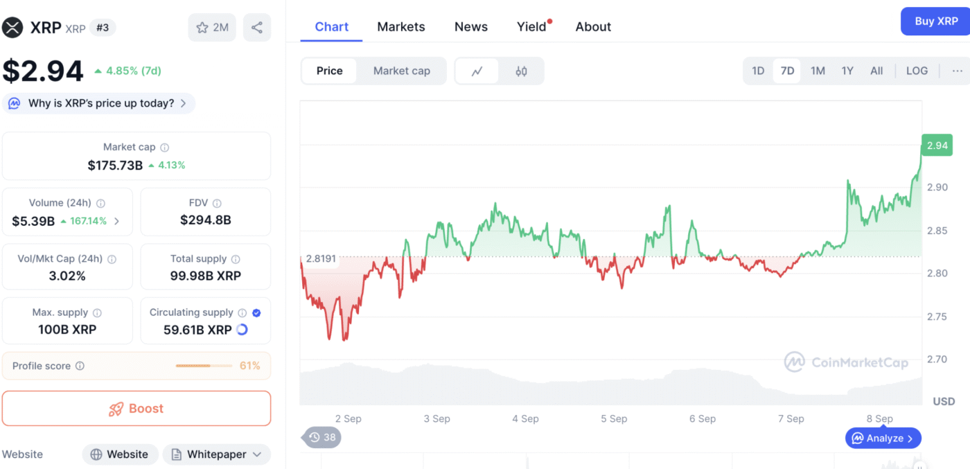The width and height of the screenshot is (970, 469).
Task: Click the #3 rank badge
Action: 103,28
